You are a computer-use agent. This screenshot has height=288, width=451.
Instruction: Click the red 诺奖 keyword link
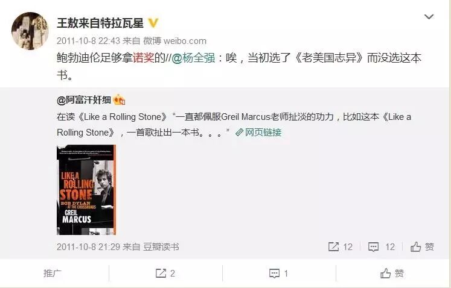pos(144,58)
